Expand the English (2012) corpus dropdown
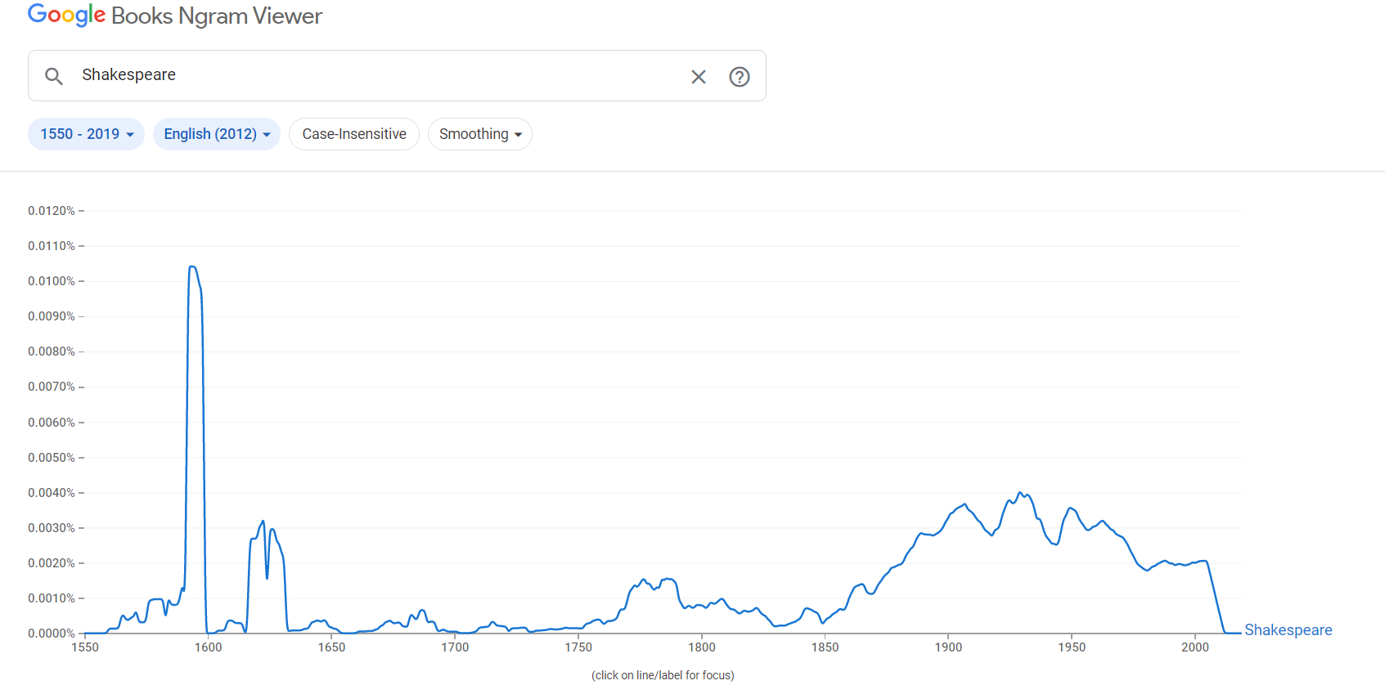1385x694 pixels. (216, 134)
